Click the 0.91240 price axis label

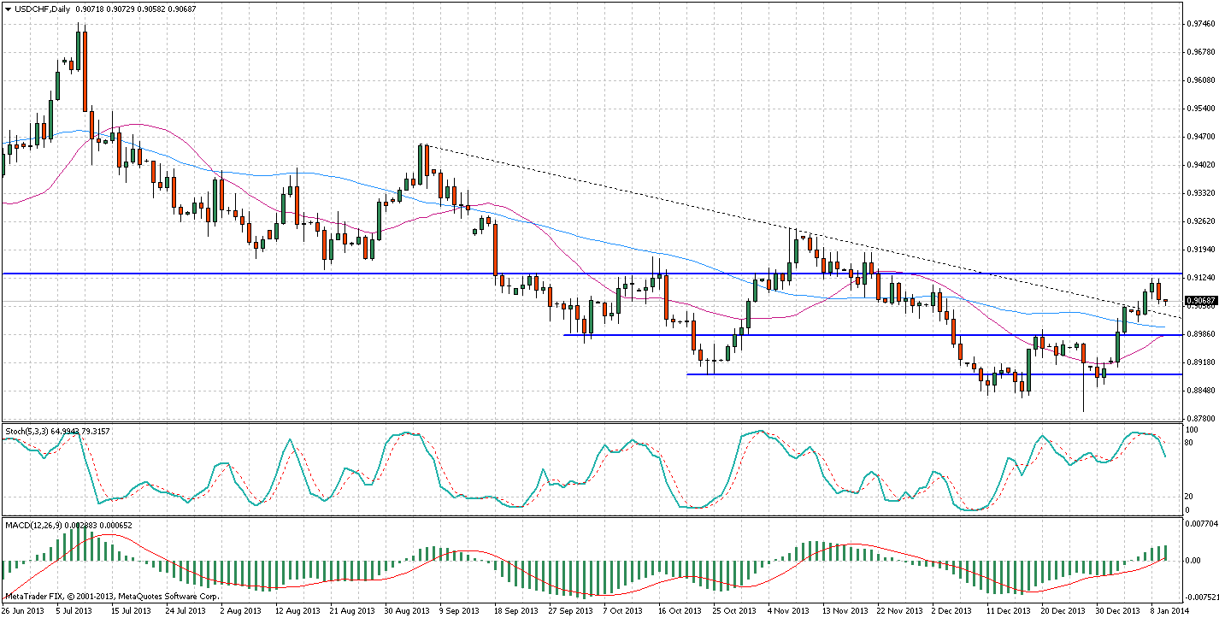pos(1201,279)
